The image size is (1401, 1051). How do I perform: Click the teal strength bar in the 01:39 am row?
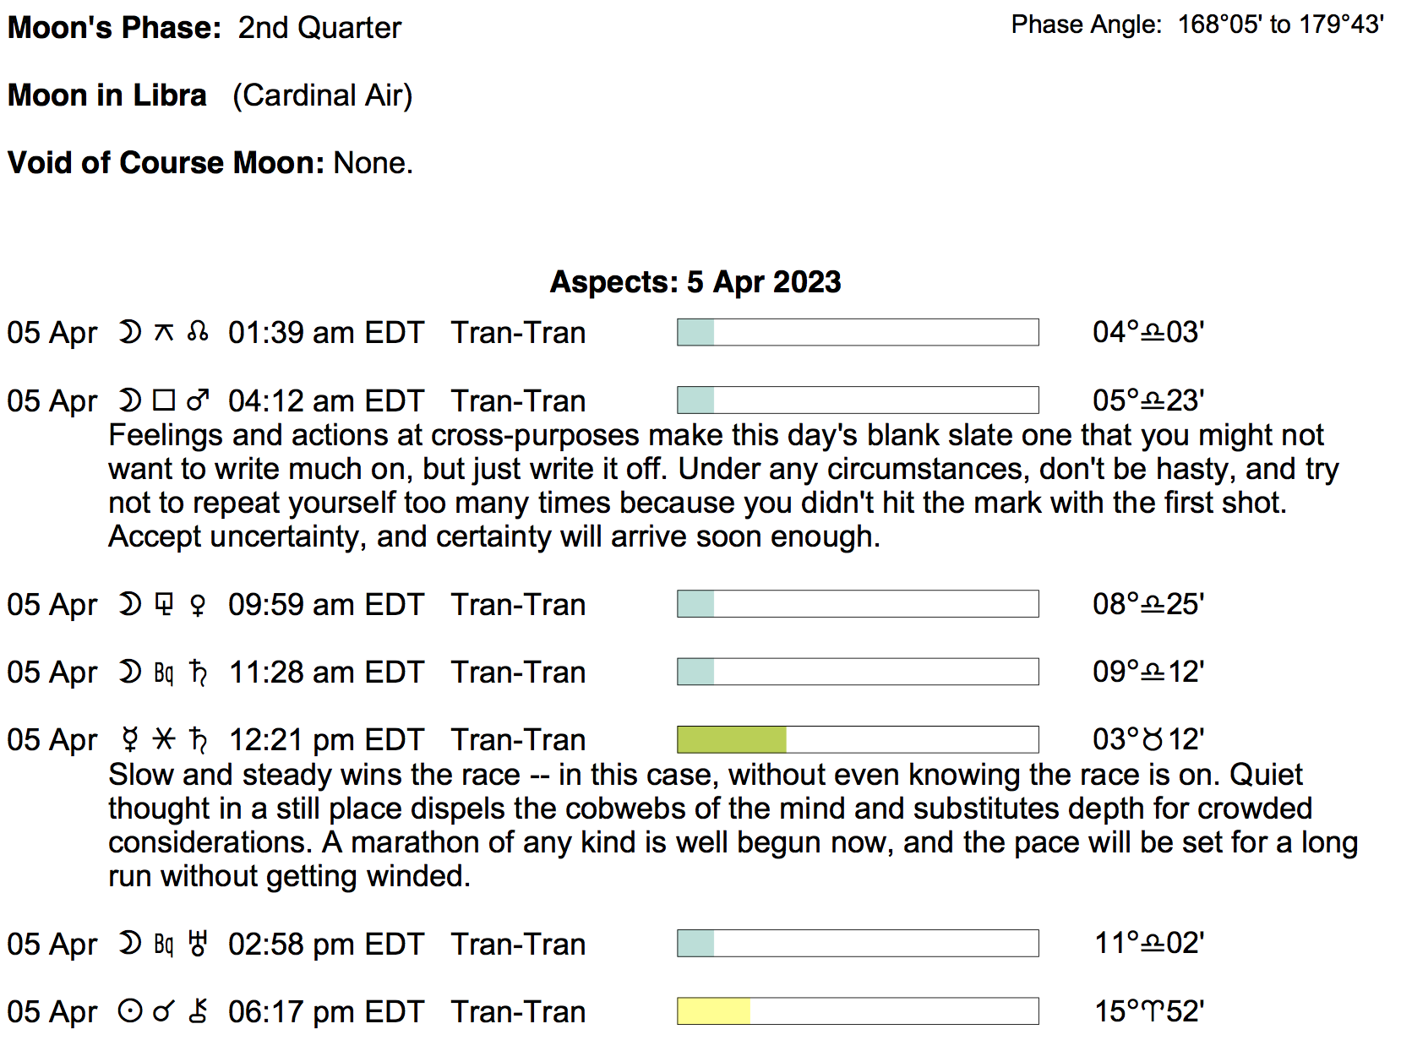696,332
